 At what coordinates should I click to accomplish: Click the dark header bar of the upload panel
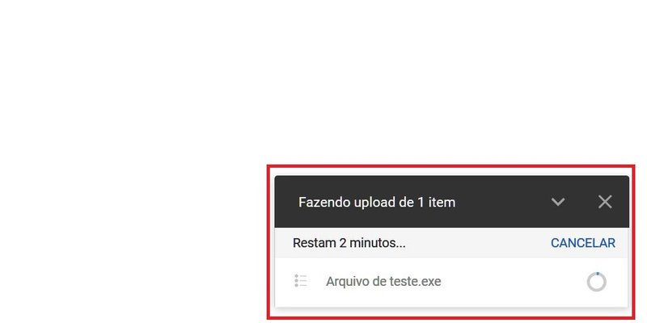click(452, 202)
